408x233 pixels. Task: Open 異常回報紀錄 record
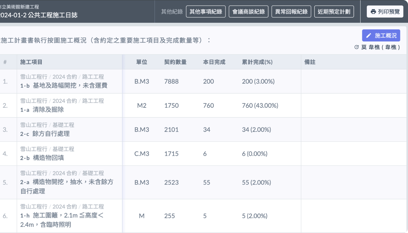coord(291,11)
